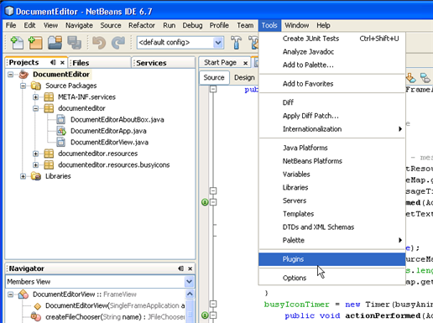The height and width of the screenshot is (323, 433).
Task: Click the Save All toolbar icon
Action: point(74,43)
